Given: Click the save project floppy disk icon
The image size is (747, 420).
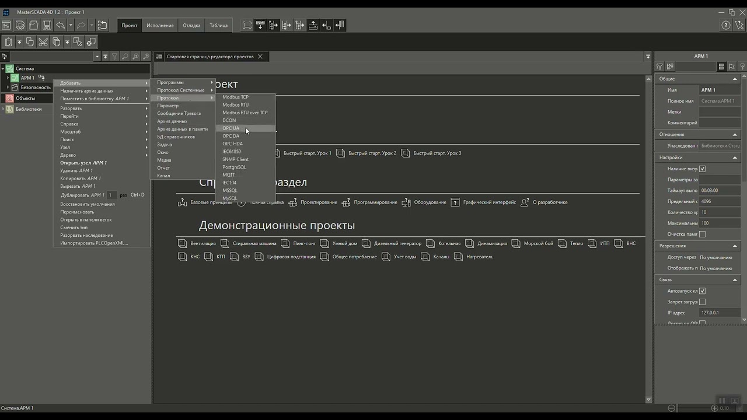Looking at the screenshot, I should (47, 25).
